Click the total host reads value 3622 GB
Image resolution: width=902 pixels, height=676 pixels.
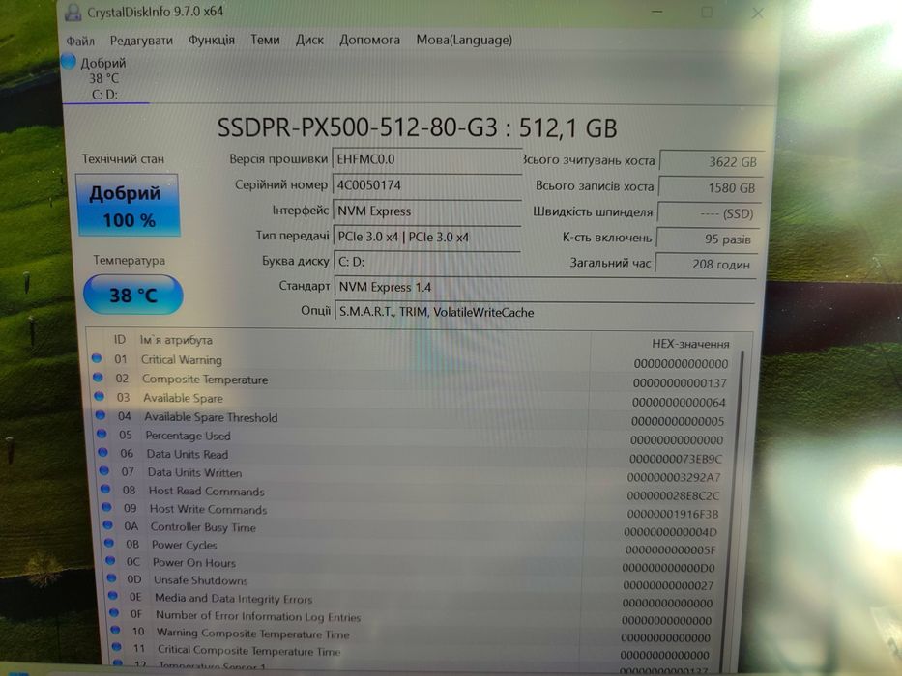(713, 161)
